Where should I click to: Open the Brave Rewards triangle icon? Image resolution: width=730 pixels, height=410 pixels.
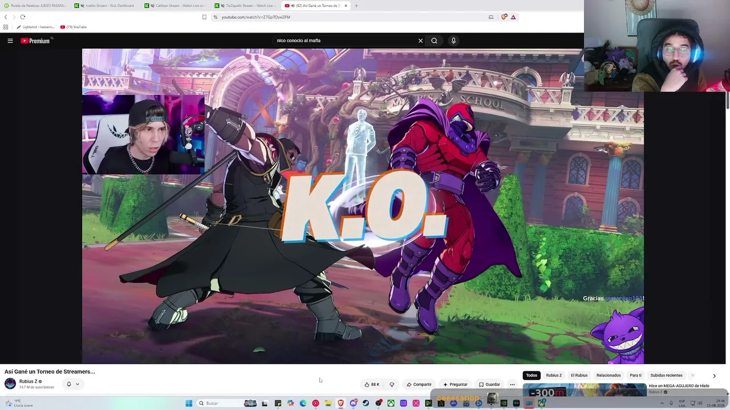click(513, 17)
